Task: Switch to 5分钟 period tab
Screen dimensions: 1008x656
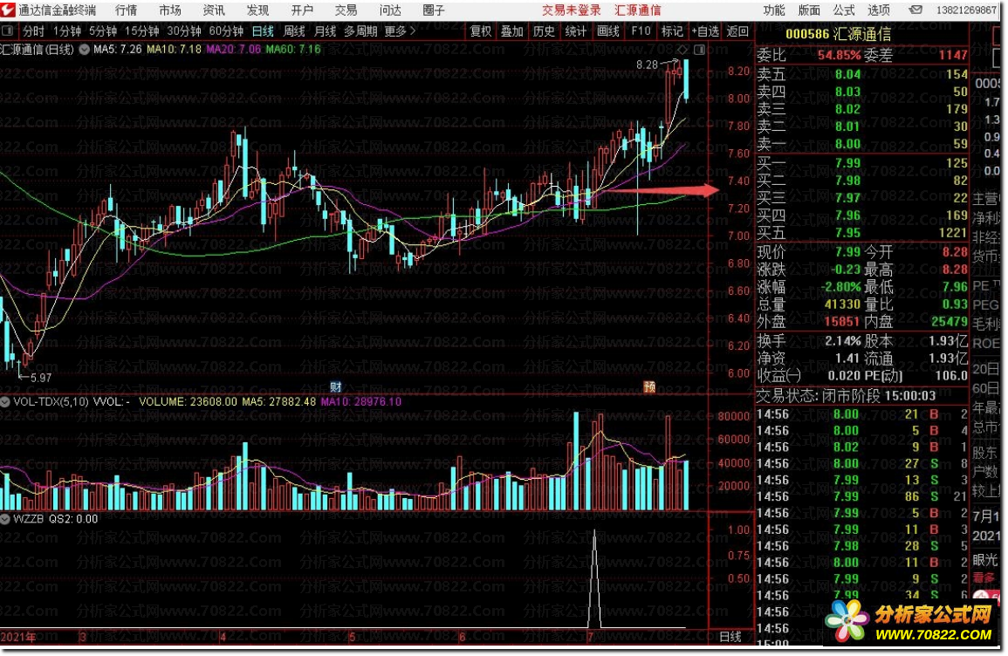Action: 103,31
